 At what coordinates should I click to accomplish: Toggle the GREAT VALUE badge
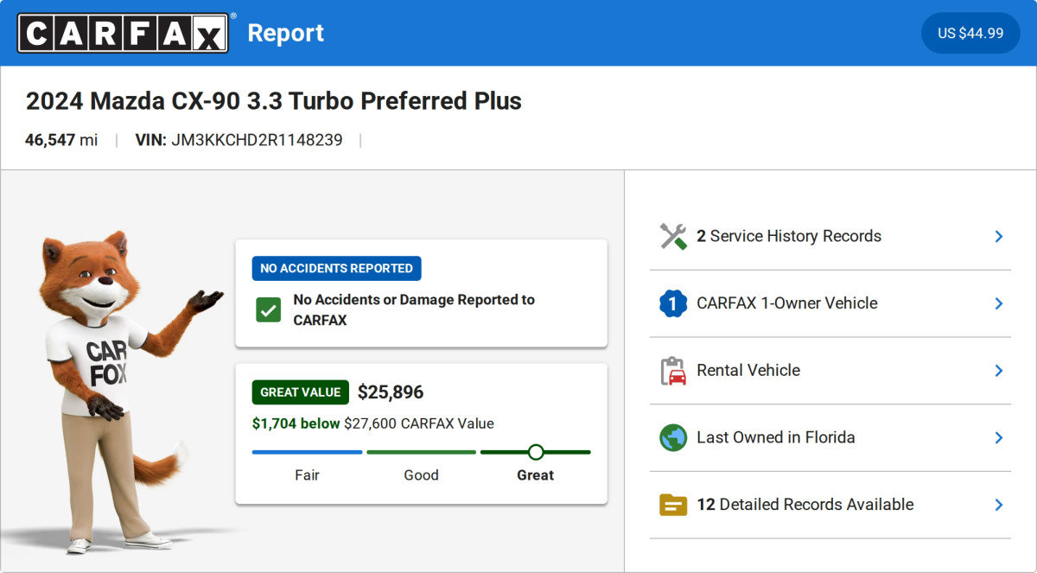[x=300, y=392]
